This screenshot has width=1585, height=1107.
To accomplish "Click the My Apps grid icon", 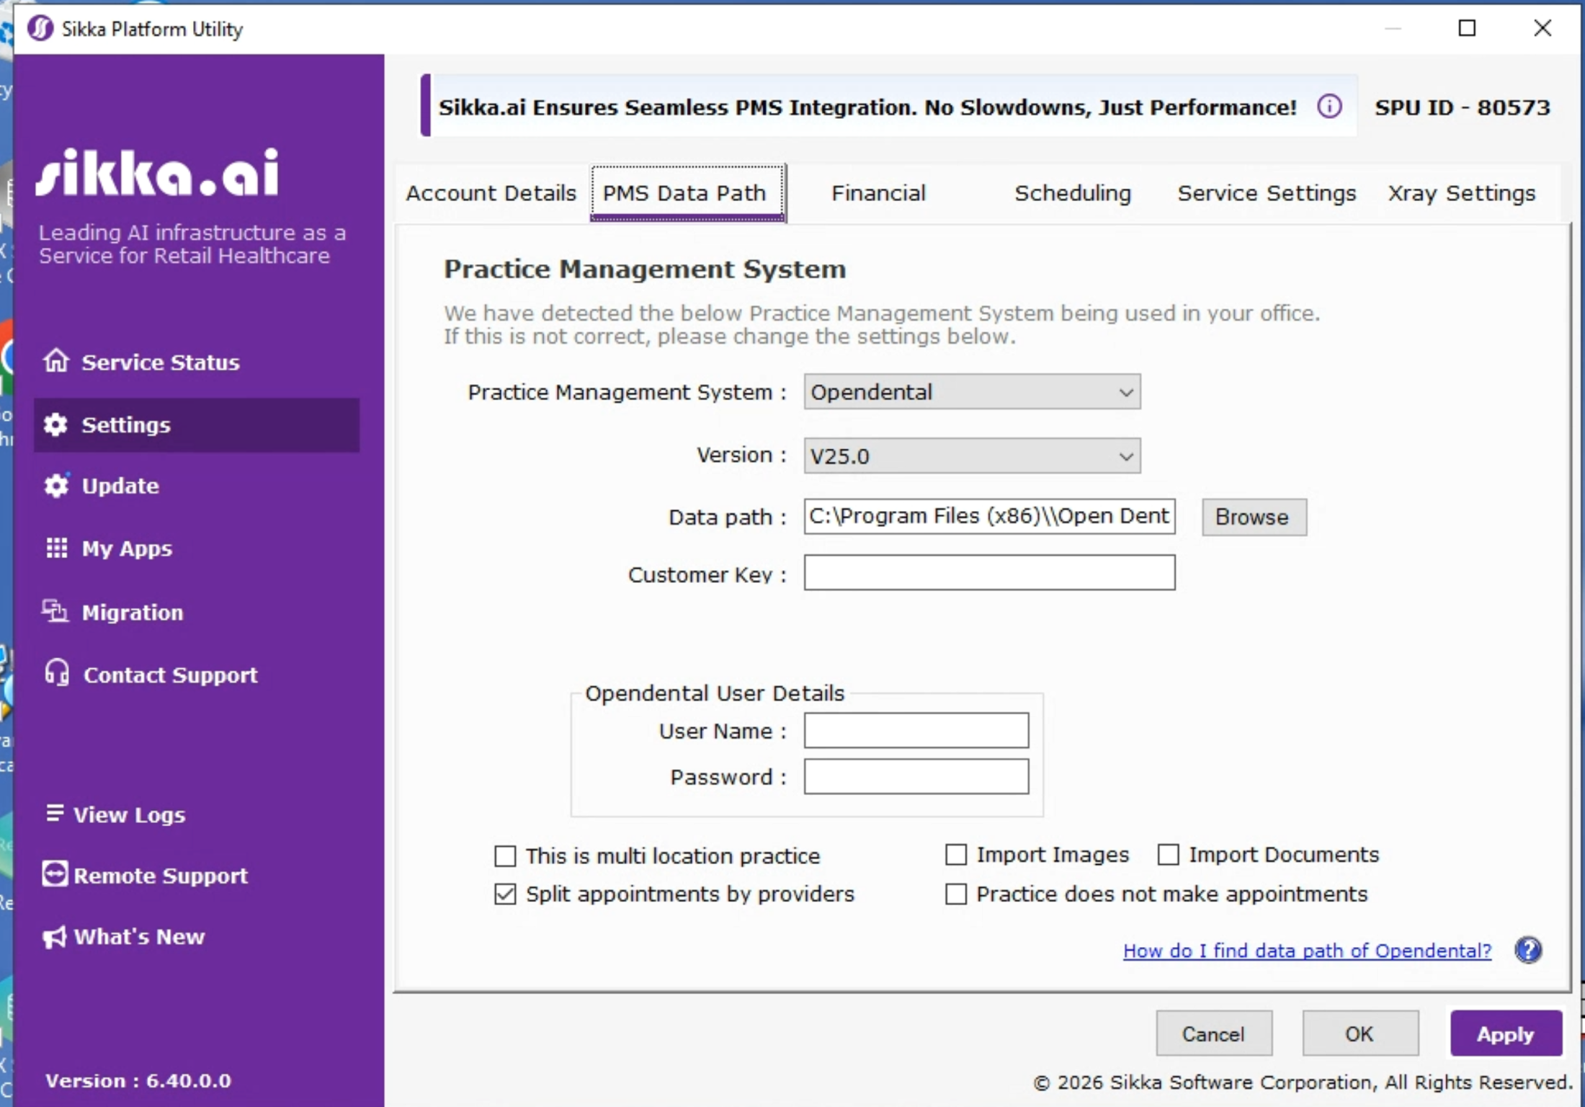I will (x=56, y=548).
